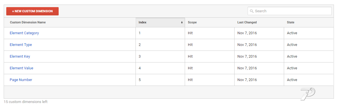Viewport: 349px width, 111px height.
Task: Sort by State column header
Action: [291, 22]
